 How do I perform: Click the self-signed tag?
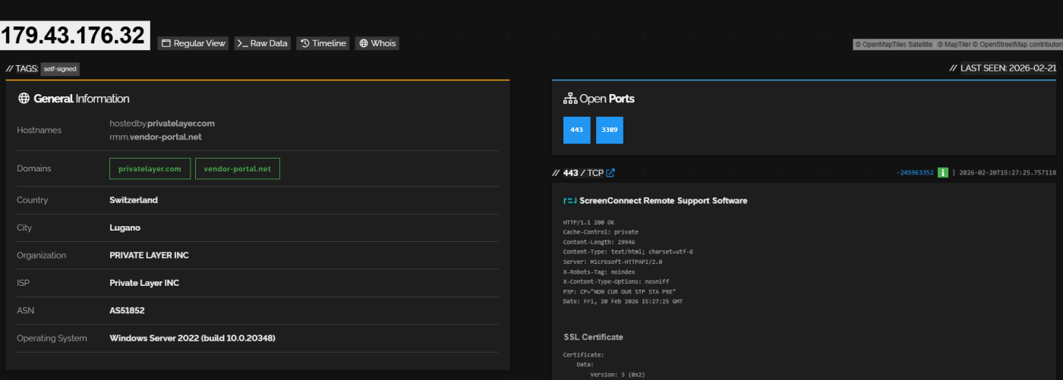click(x=60, y=68)
